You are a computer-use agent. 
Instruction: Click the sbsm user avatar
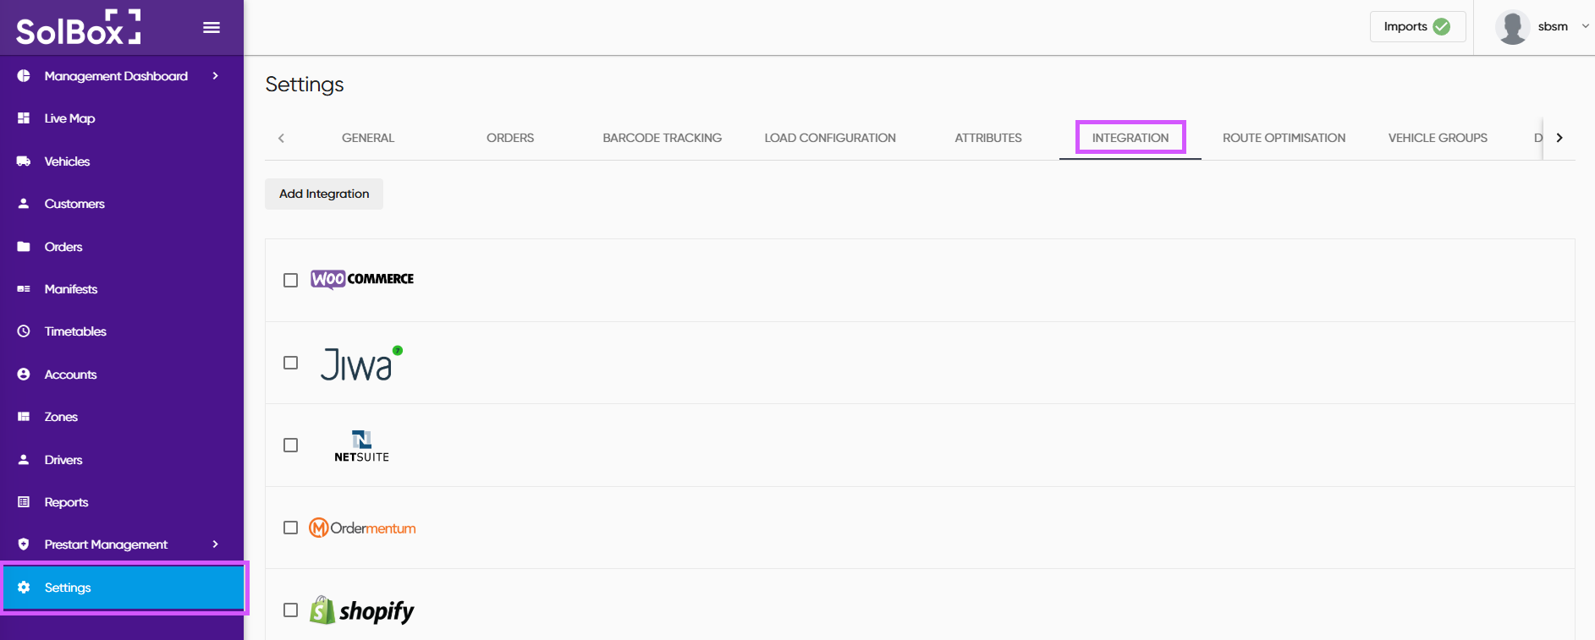click(1512, 27)
